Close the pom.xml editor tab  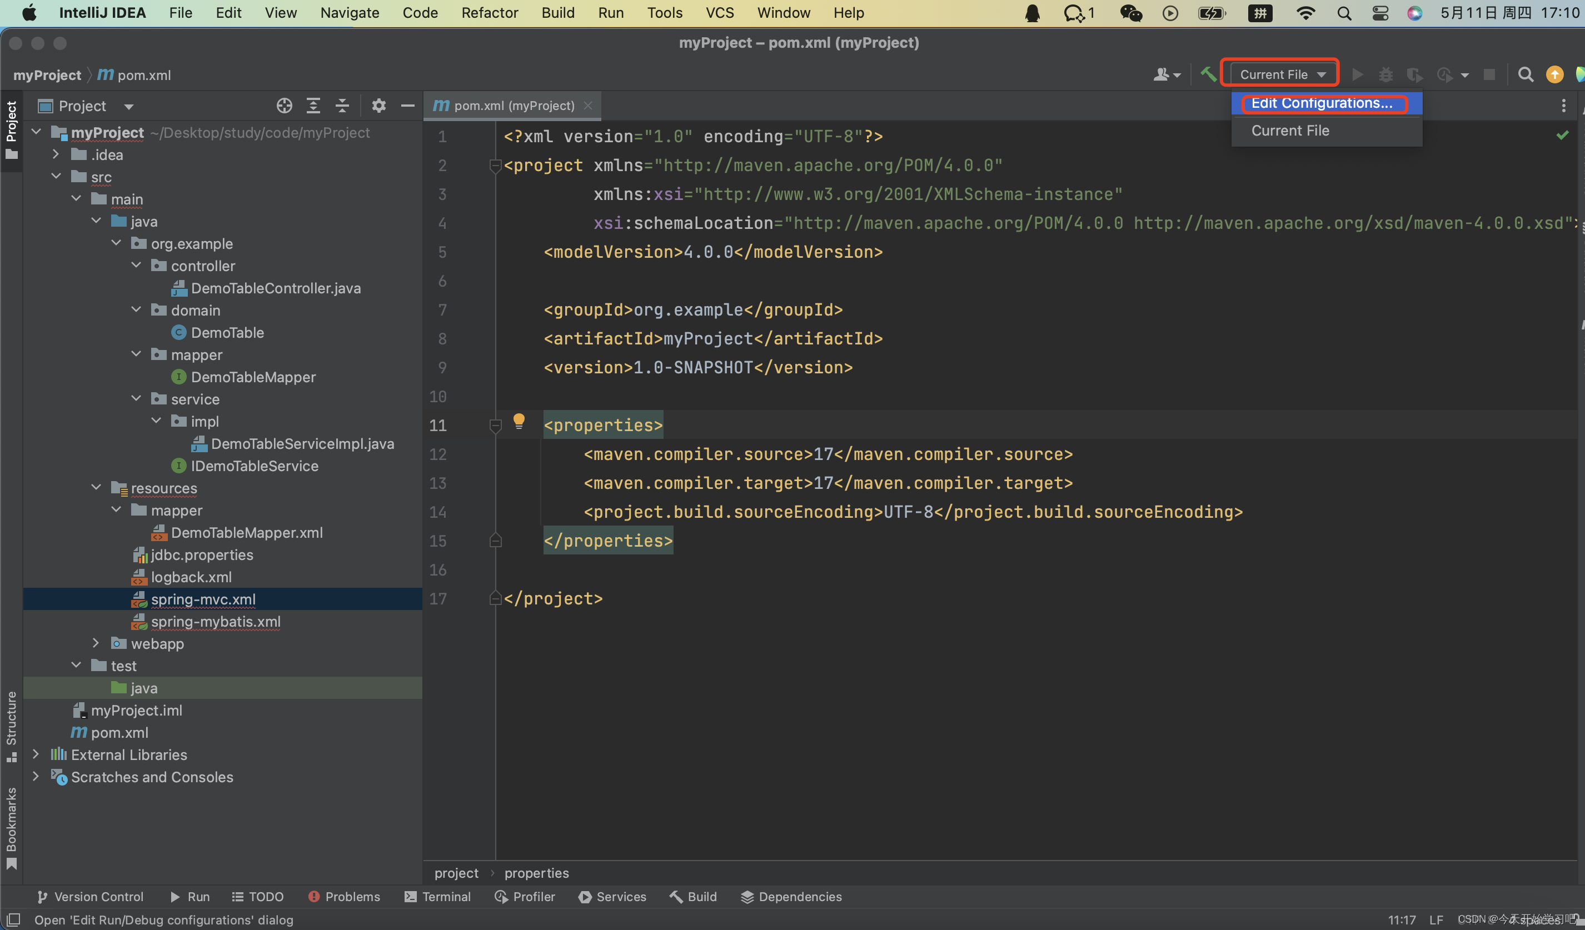[x=588, y=106]
